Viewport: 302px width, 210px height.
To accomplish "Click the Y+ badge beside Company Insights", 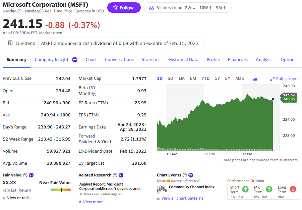I will (x=74, y=59).
